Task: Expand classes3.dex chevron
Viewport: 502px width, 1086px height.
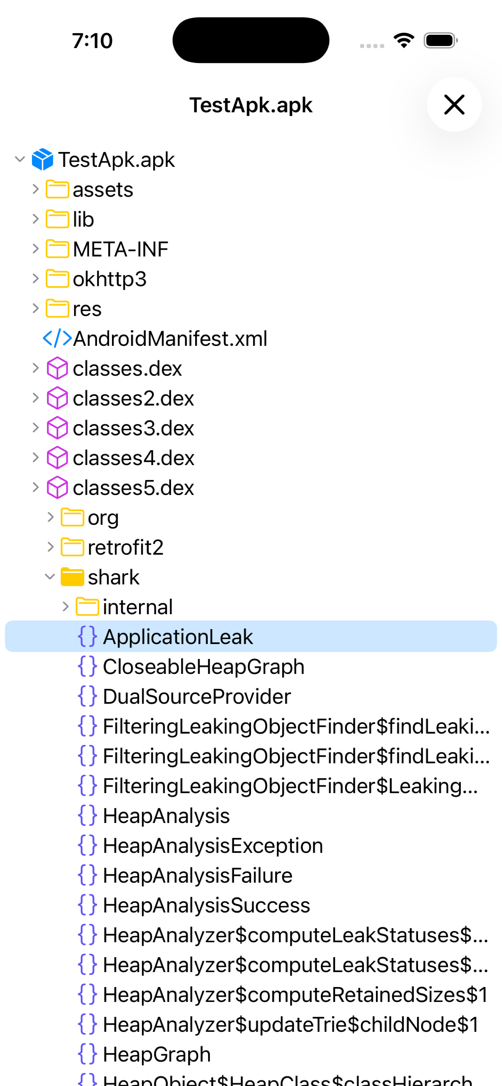Action: click(36, 428)
